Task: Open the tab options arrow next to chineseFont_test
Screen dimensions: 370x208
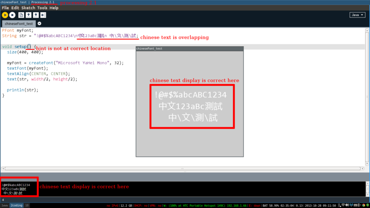Action: tap(39, 24)
